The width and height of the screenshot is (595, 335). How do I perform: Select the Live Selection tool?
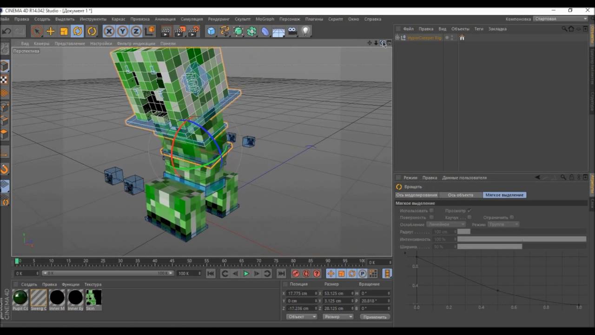tap(37, 31)
